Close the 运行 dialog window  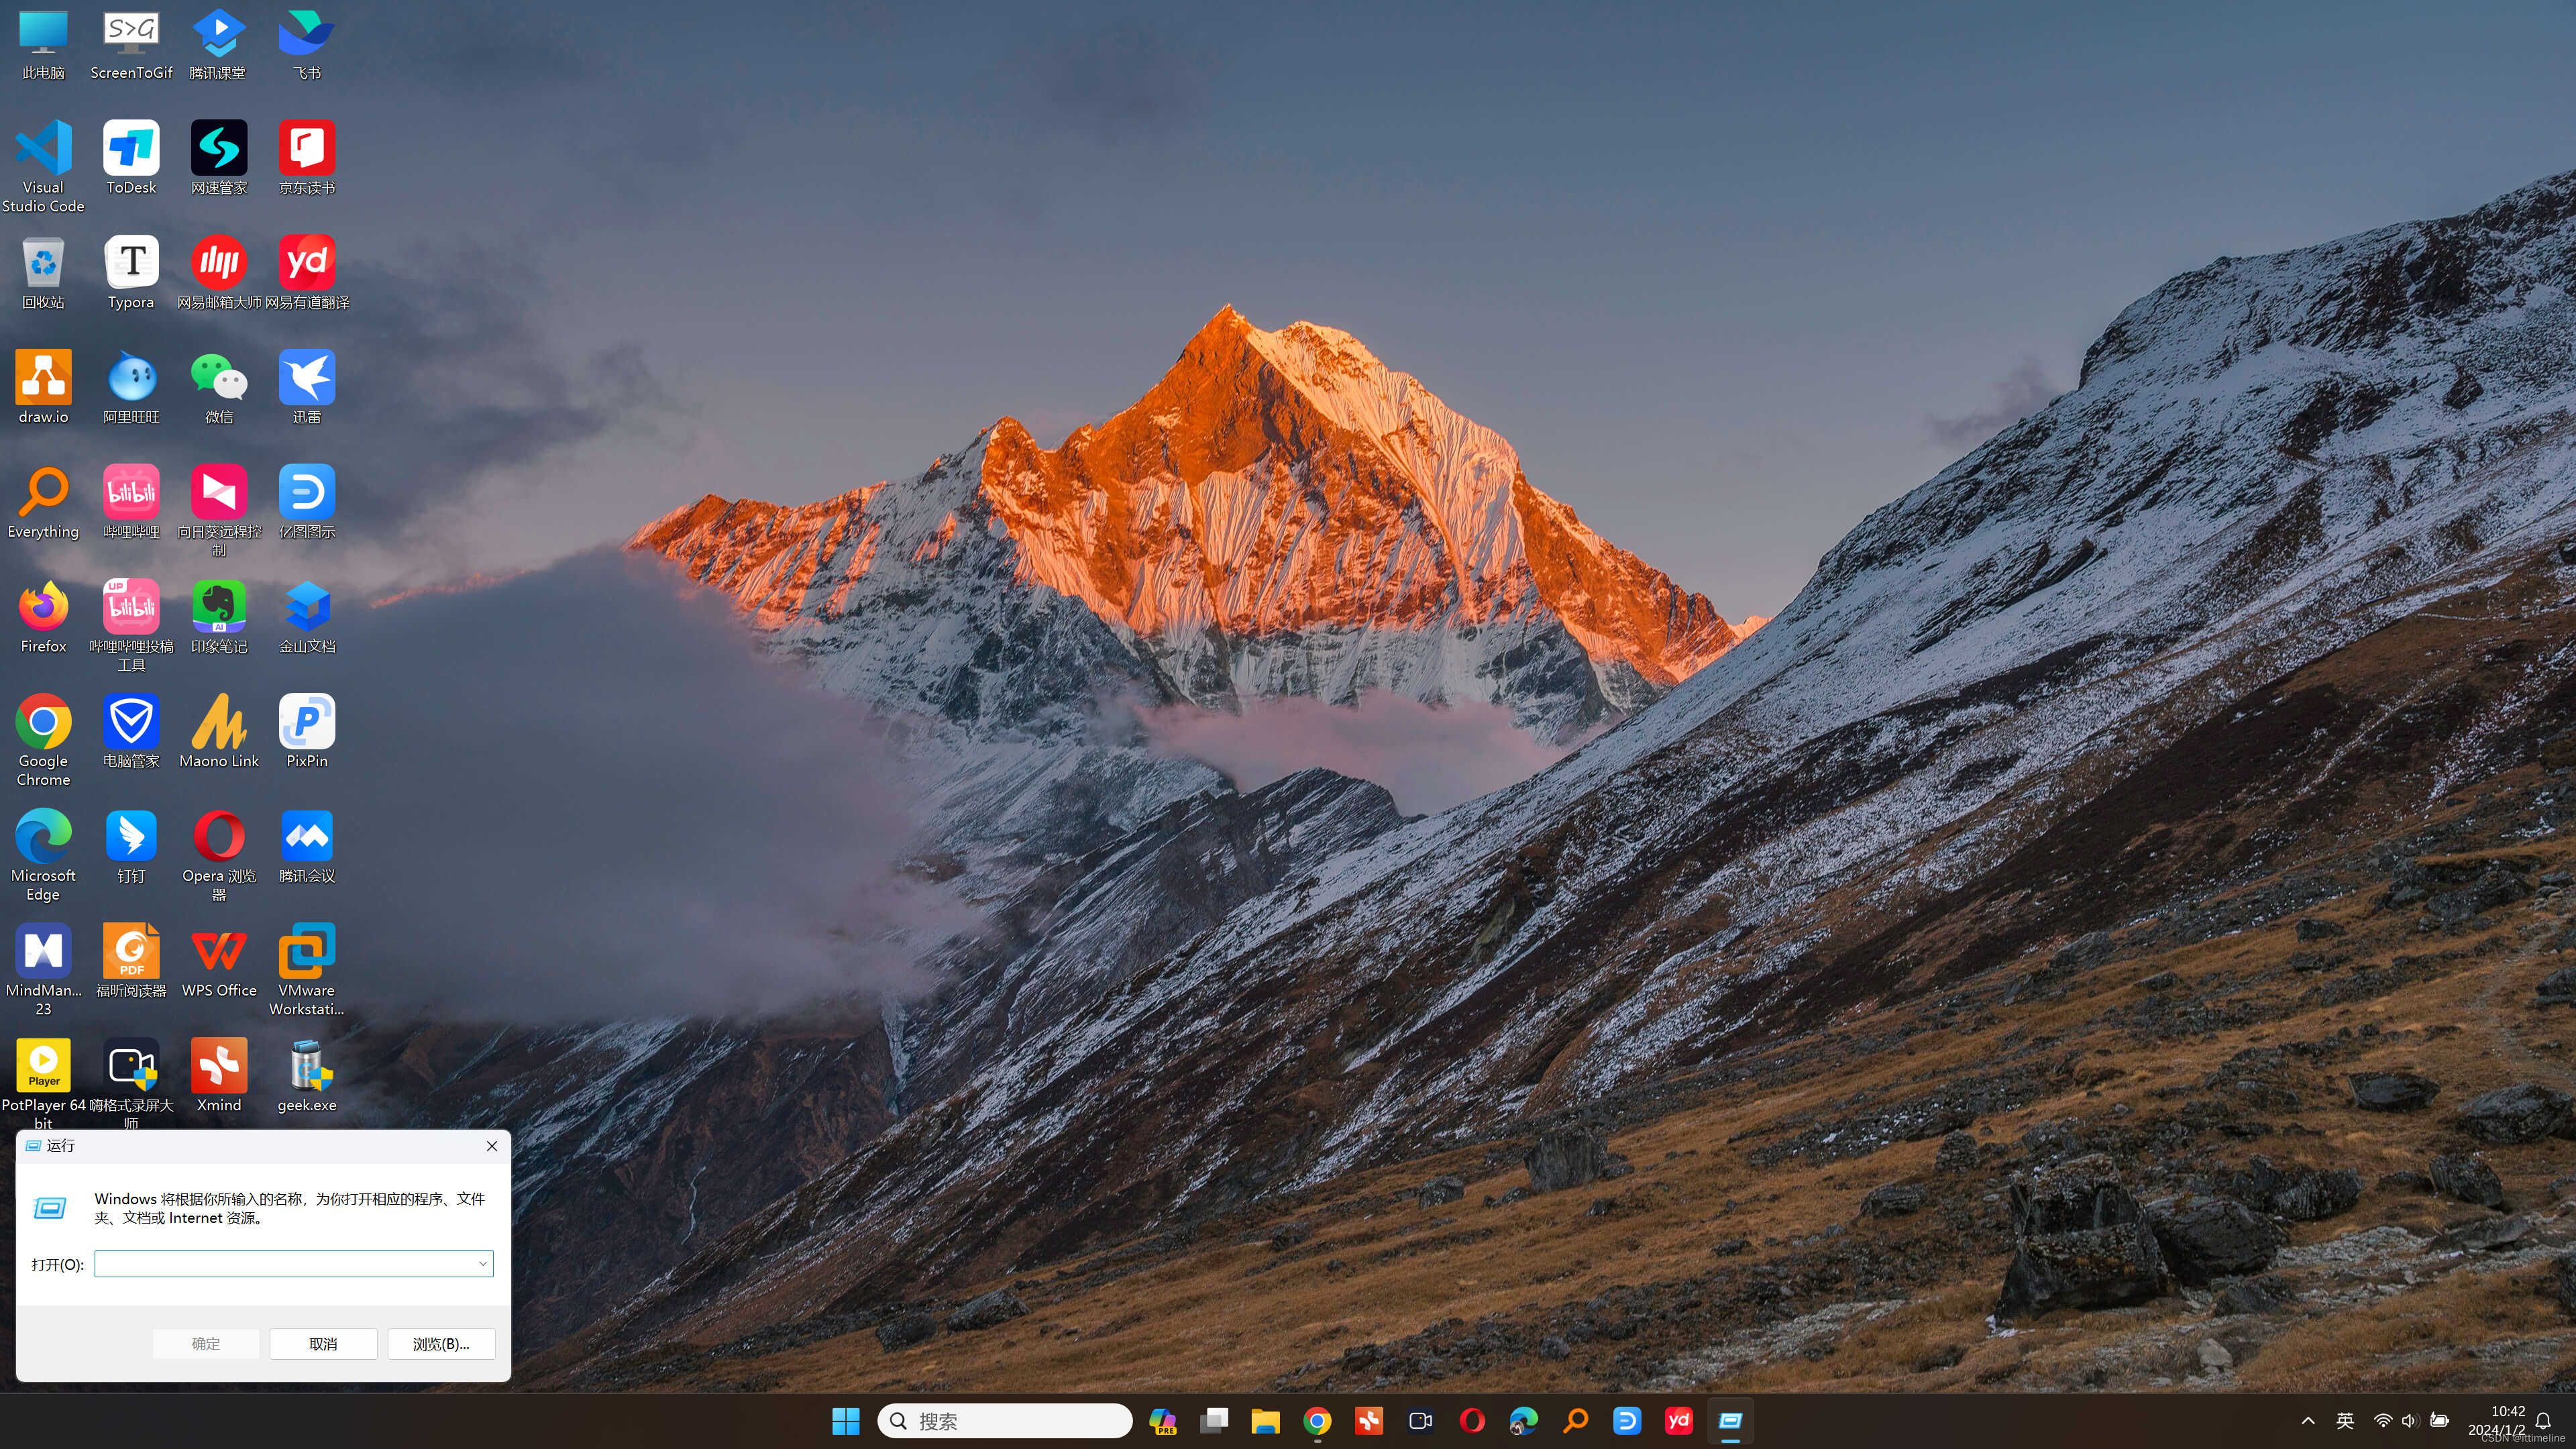492,1146
